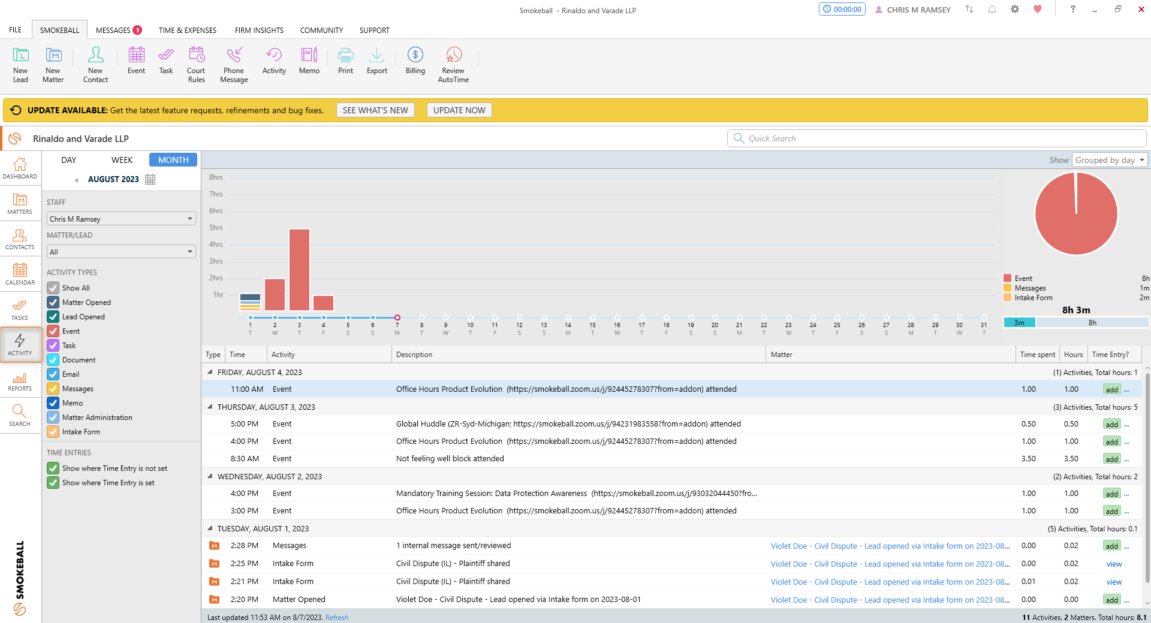
Task: Click add for the 11:00 AM Event
Action: (x=1112, y=389)
